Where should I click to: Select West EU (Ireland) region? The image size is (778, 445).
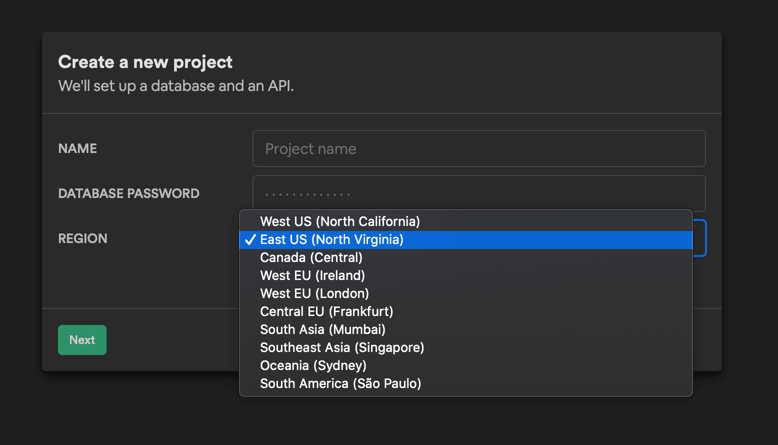click(x=312, y=275)
